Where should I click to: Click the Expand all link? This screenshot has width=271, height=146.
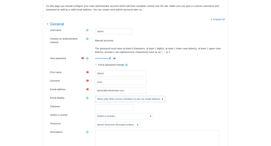pos(219,19)
